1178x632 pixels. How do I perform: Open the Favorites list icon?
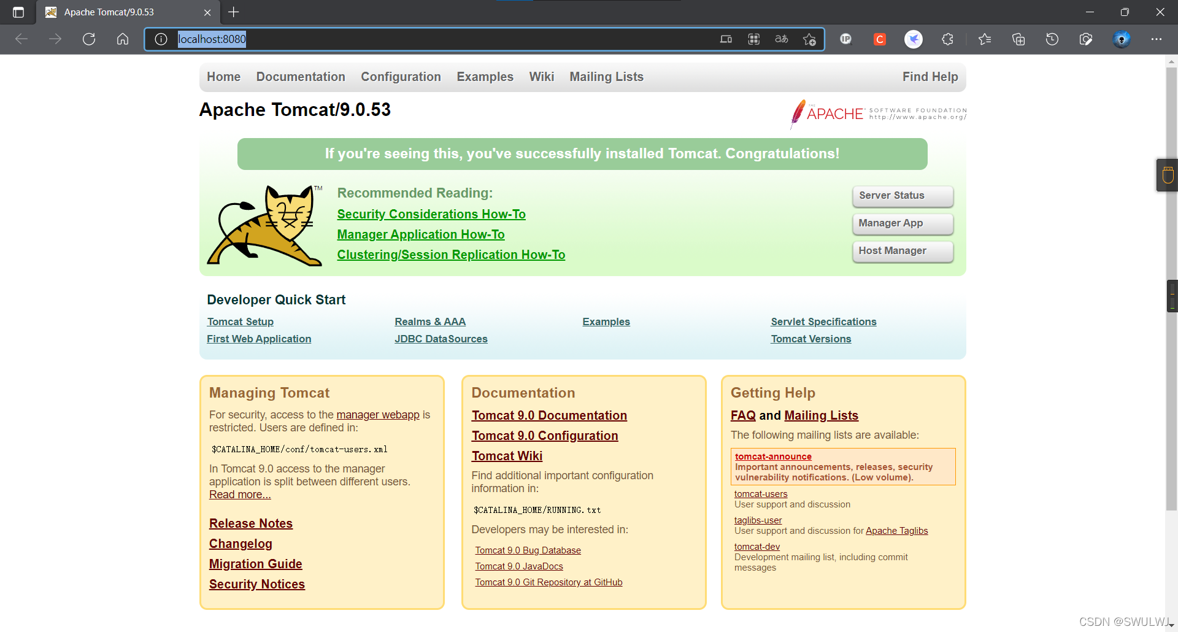[985, 39]
